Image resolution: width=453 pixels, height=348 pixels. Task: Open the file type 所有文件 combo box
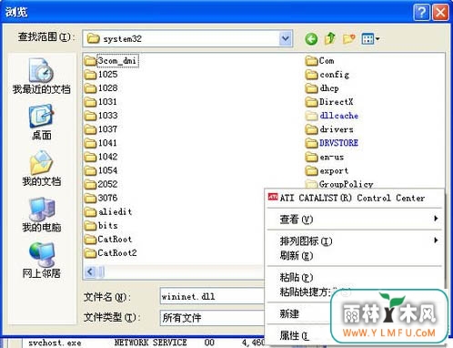click(212, 318)
